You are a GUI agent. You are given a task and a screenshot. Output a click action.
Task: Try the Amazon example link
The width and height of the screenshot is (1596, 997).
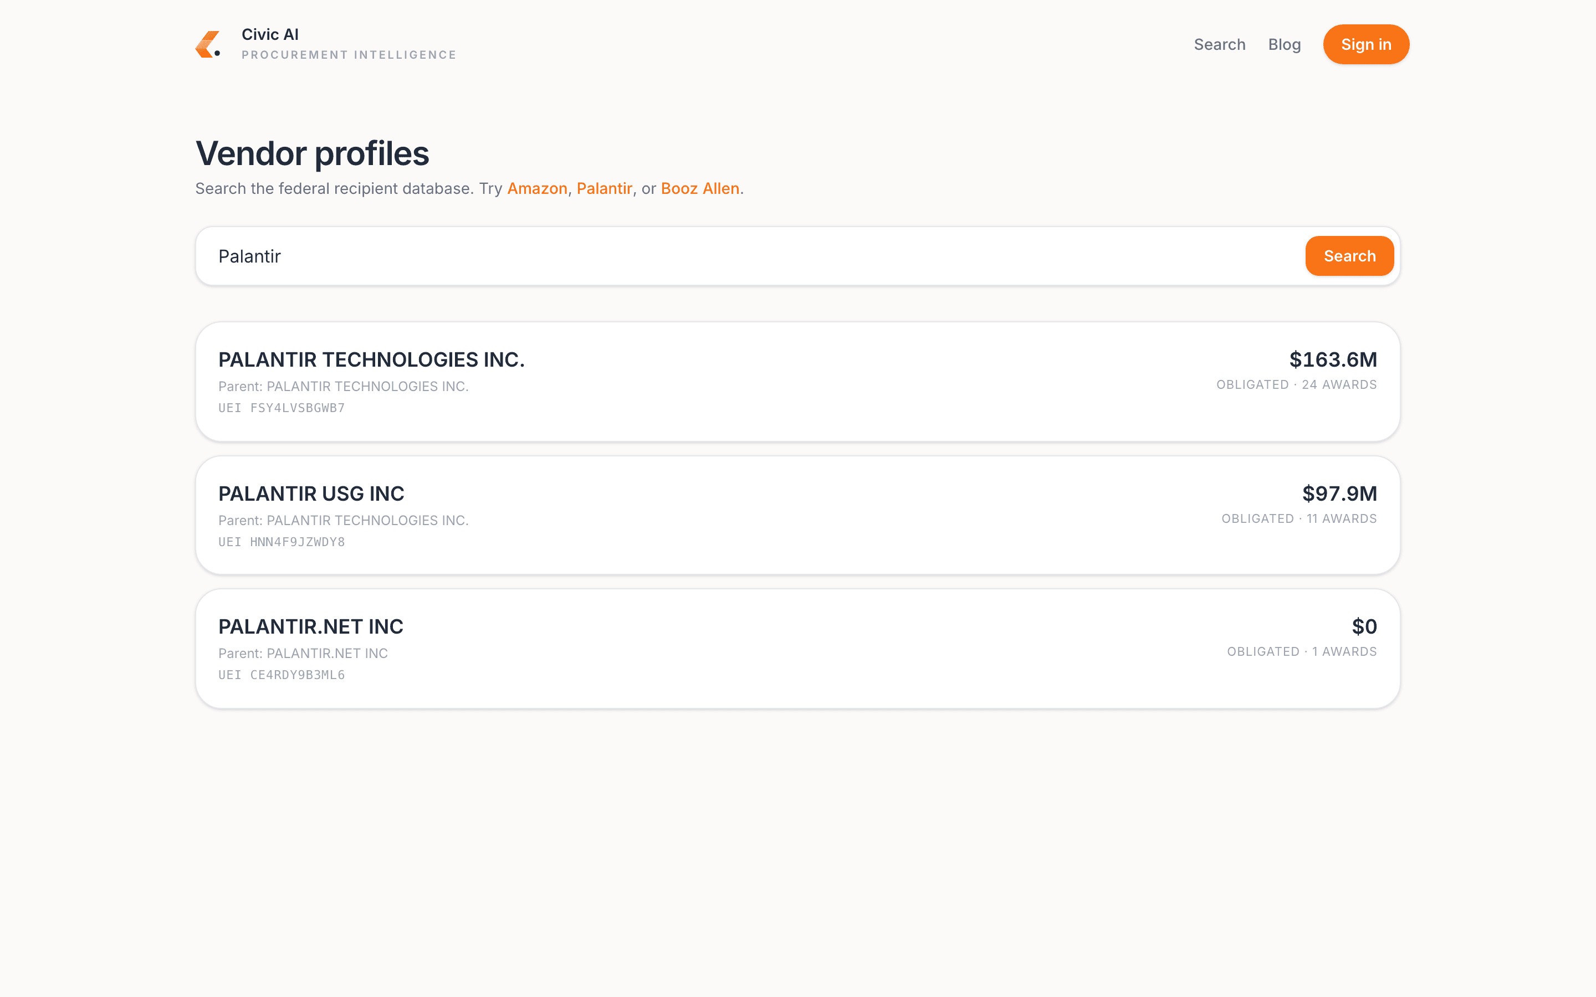tap(537, 188)
